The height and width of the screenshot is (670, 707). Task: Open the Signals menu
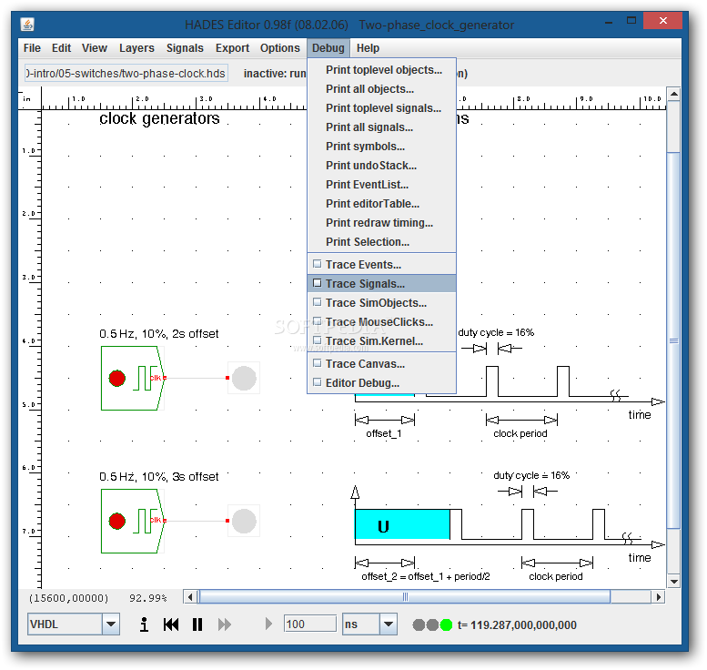point(185,48)
